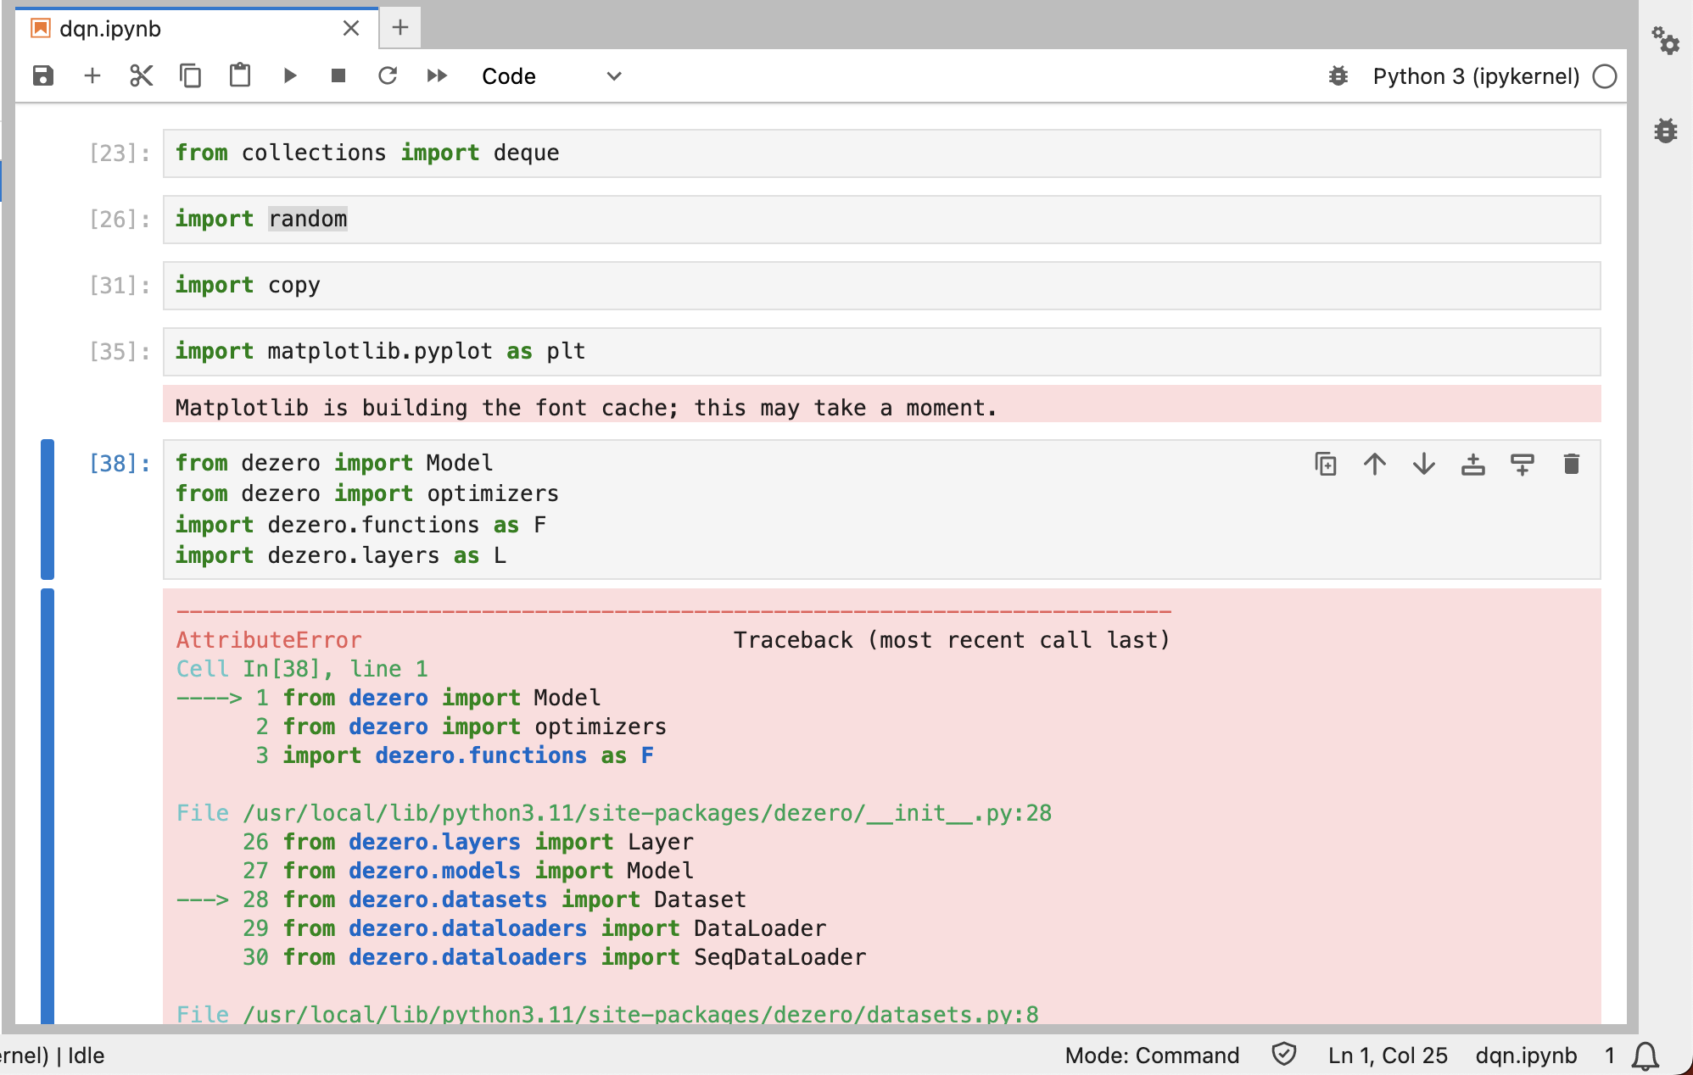Screen dimensions: 1693x1075
Task: Select the dqn.ipynb notebook tab
Action: (197, 29)
